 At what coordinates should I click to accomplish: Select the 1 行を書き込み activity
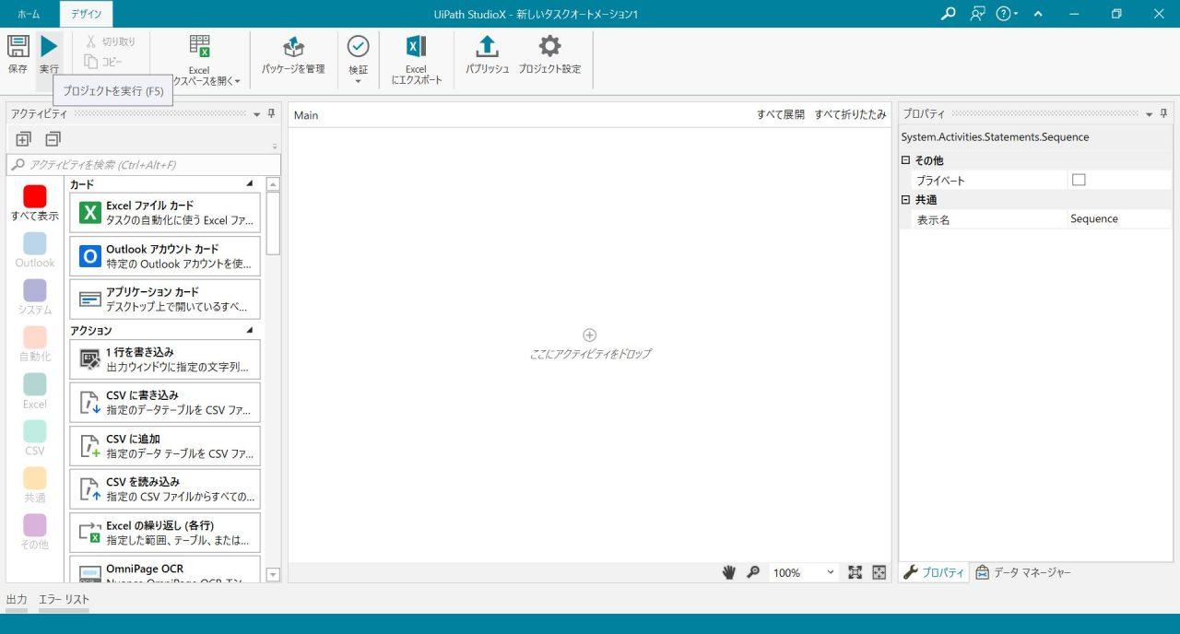pos(165,359)
